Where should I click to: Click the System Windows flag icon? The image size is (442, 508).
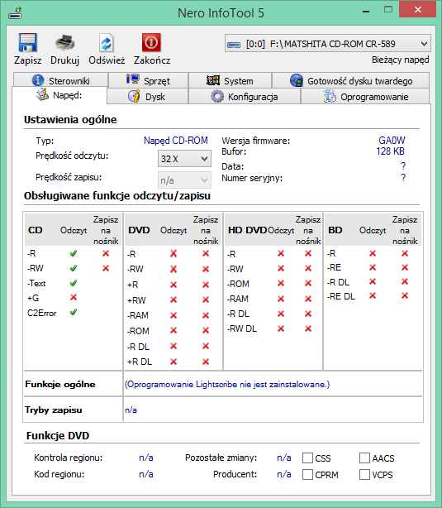click(x=213, y=80)
